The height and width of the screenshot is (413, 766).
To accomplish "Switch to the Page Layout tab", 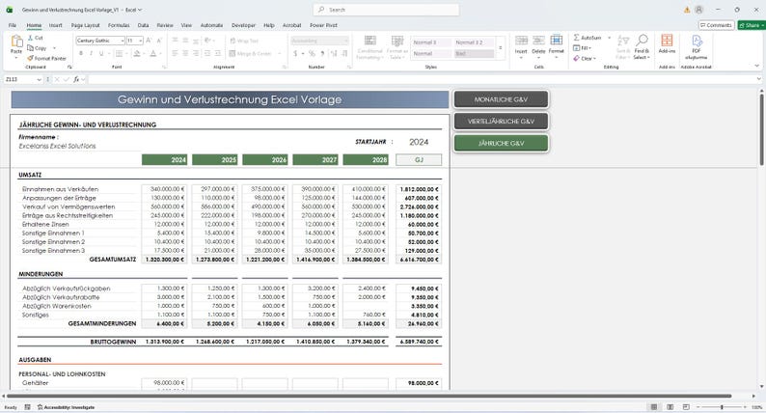I will point(85,25).
